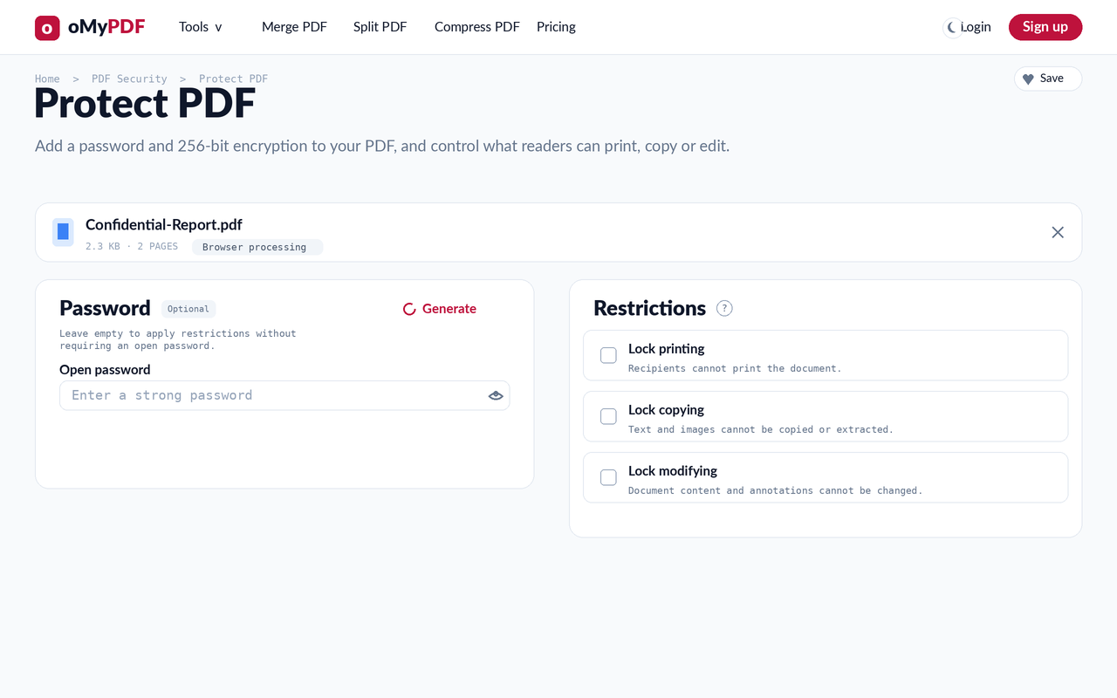Click the Optional badge next to Password
Viewport: 1117px width, 698px height.
pos(188,309)
